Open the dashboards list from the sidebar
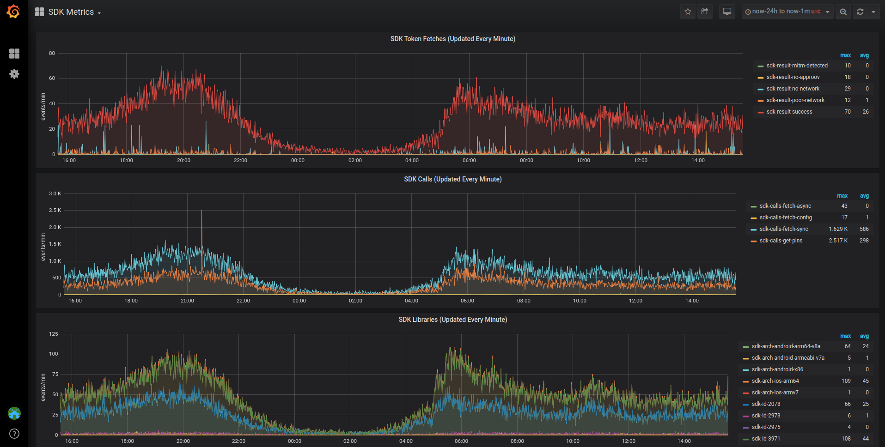The image size is (885, 447). coord(14,54)
